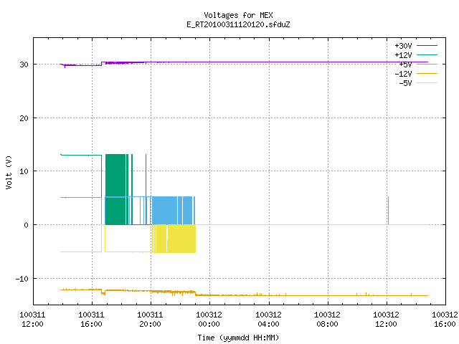The image size is (459, 344).
Task: Click the y-axis tick value 10
Action: [24, 171]
